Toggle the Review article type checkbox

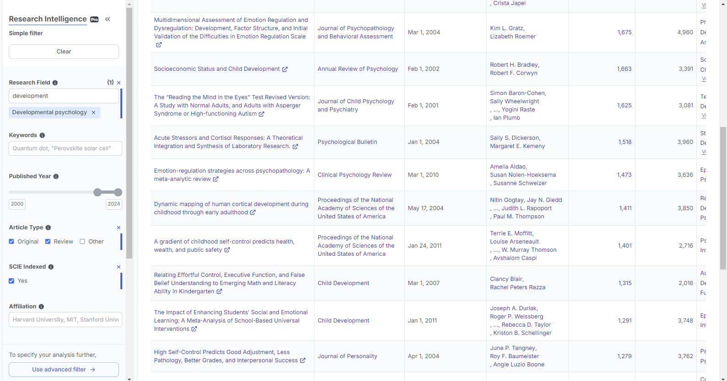(x=48, y=242)
